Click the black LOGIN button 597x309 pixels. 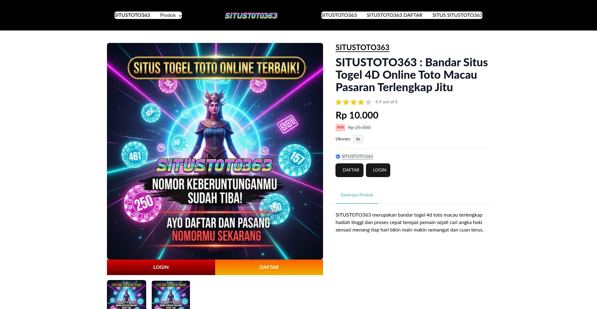pos(378,170)
